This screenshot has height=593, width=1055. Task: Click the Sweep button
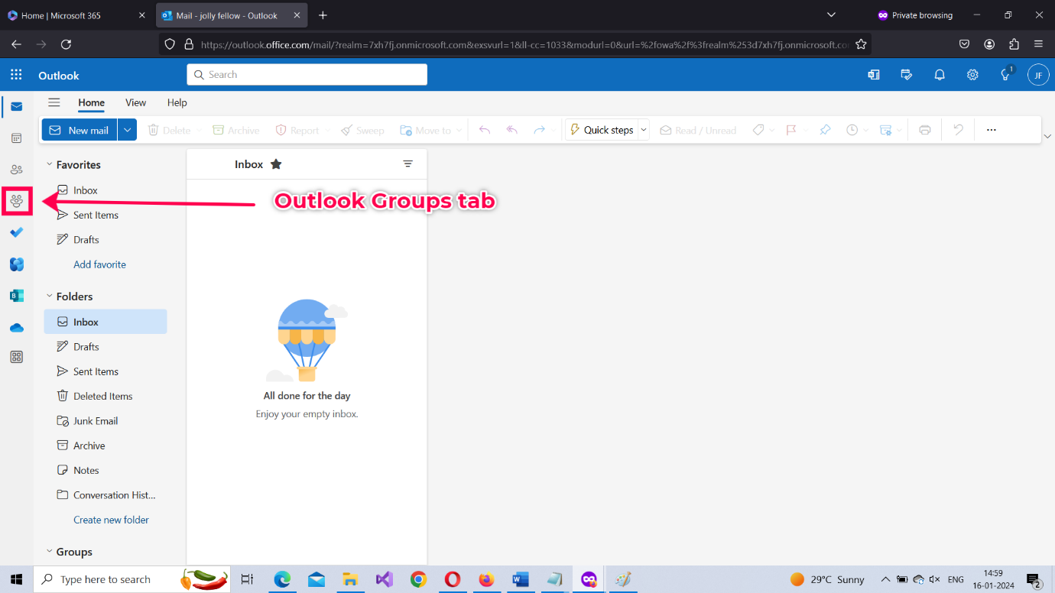click(363, 131)
